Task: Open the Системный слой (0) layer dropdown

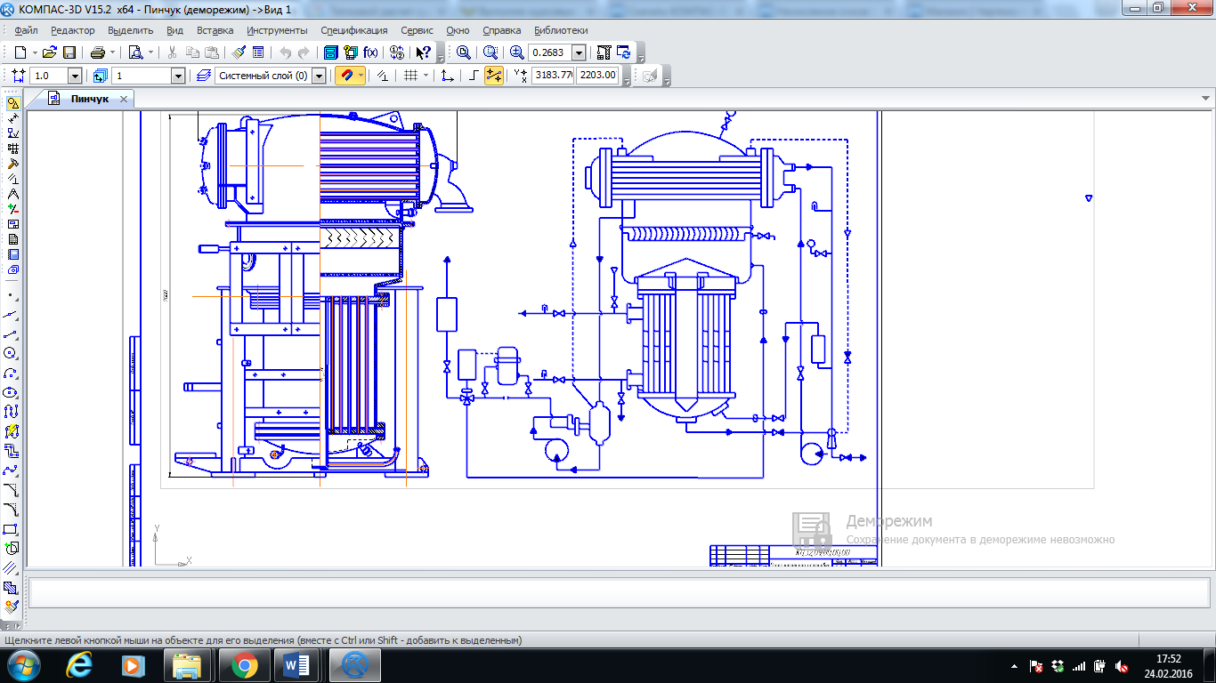Action: click(319, 76)
